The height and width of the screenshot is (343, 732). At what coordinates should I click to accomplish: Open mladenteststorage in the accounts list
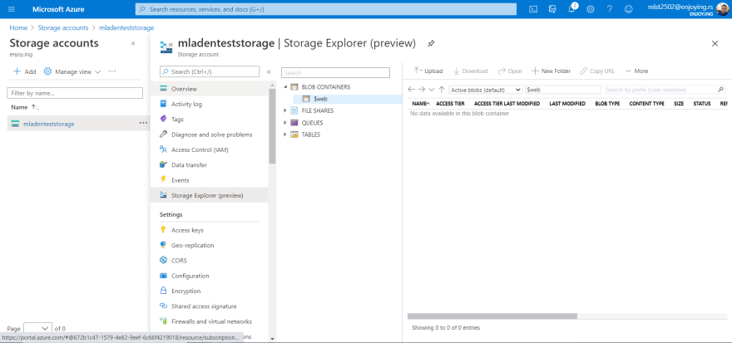tap(48, 124)
